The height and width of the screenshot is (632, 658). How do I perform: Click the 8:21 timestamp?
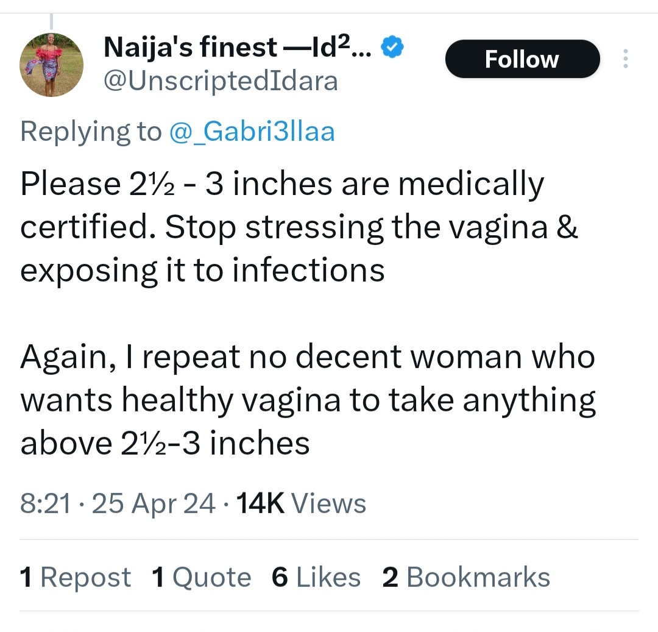click(x=45, y=503)
